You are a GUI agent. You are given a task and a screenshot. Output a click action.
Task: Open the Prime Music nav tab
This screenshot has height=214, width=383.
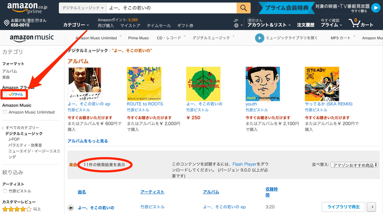(138, 38)
